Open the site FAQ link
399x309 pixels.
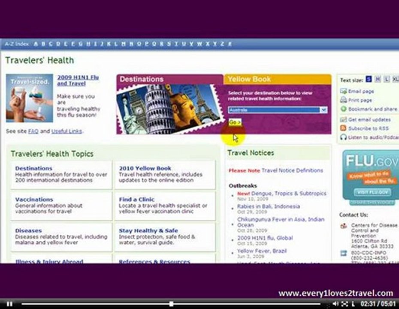[x=33, y=131]
